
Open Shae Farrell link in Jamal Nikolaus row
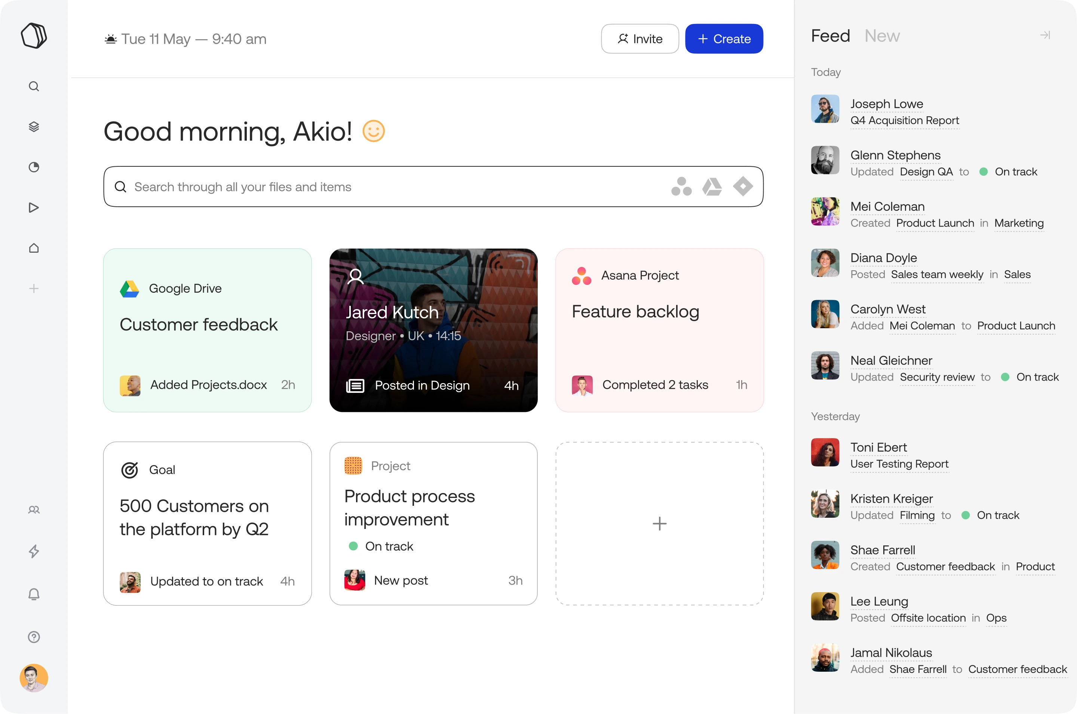click(x=918, y=670)
